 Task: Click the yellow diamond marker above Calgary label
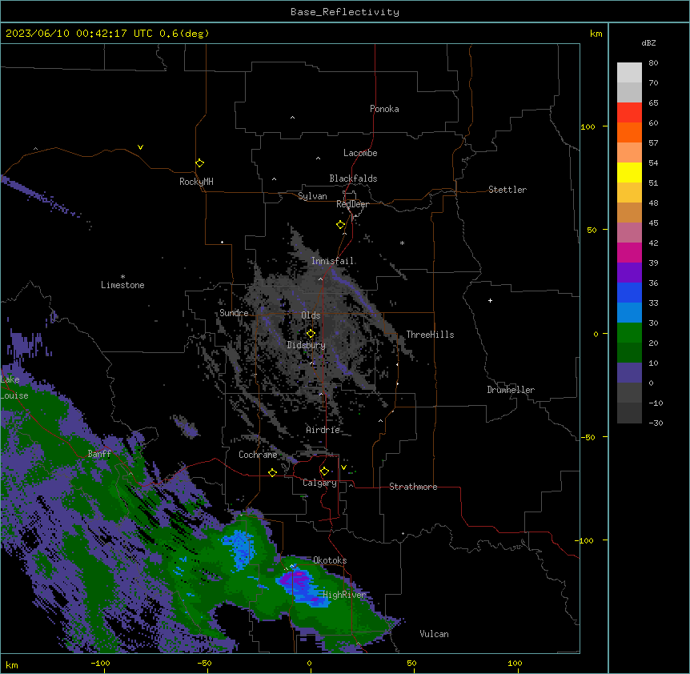pyautogui.click(x=324, y=471)
